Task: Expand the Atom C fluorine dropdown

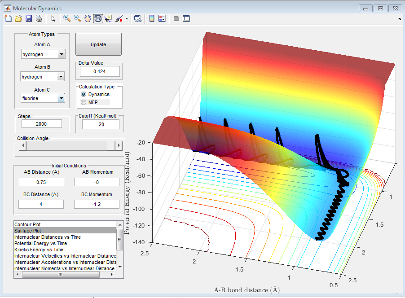Action: point(62,98)
